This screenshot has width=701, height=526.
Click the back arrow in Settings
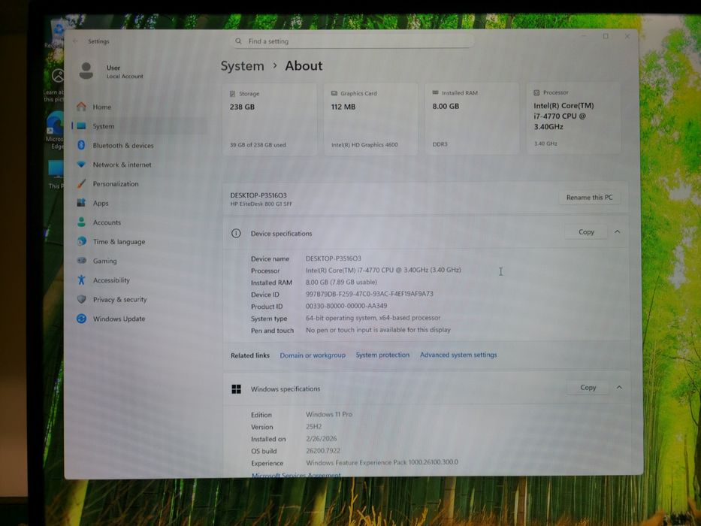[x=75, y=41]
